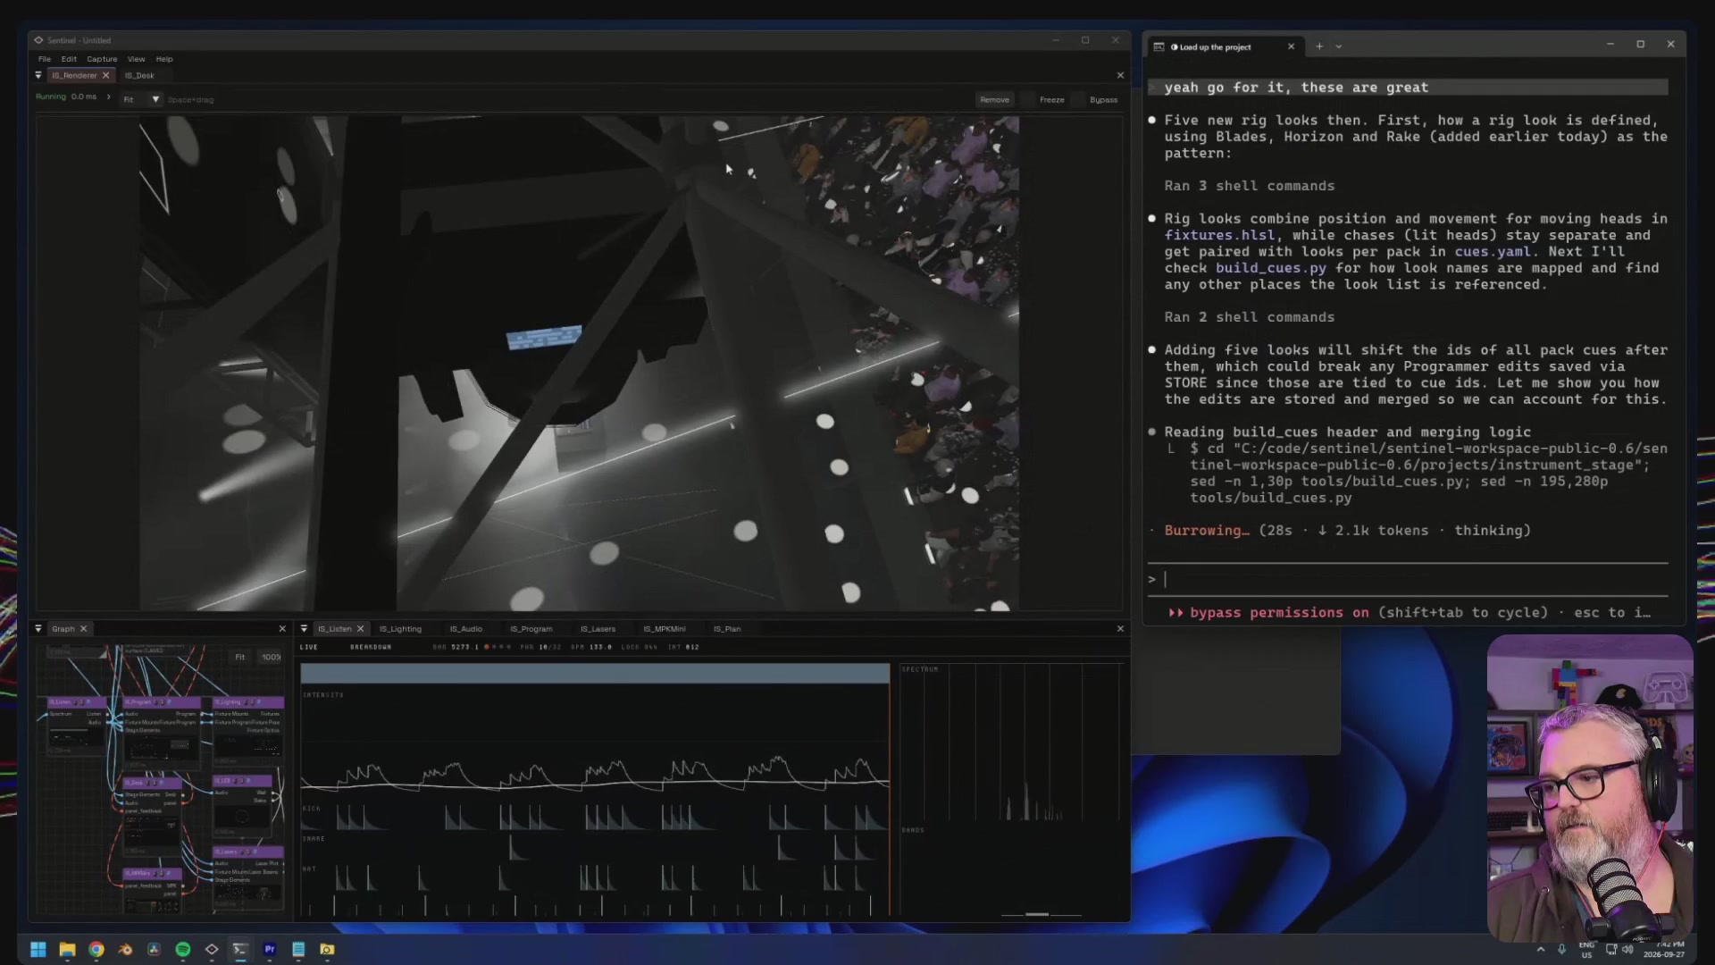Open renderer panel tab-list dropdown arrow
1715x965 pixels.
38,76
